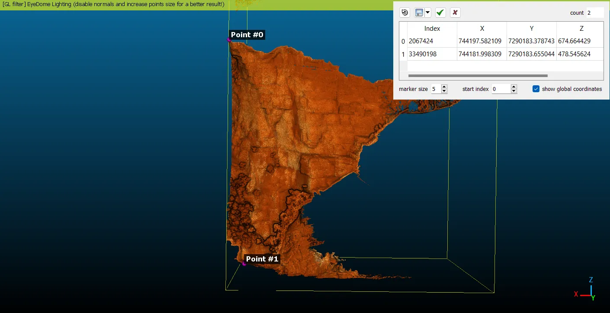The image size is (610, 313).
Task: Select the Point #0 marker in the 3D view
Action: pyautogui.click(x=229, y=40)
